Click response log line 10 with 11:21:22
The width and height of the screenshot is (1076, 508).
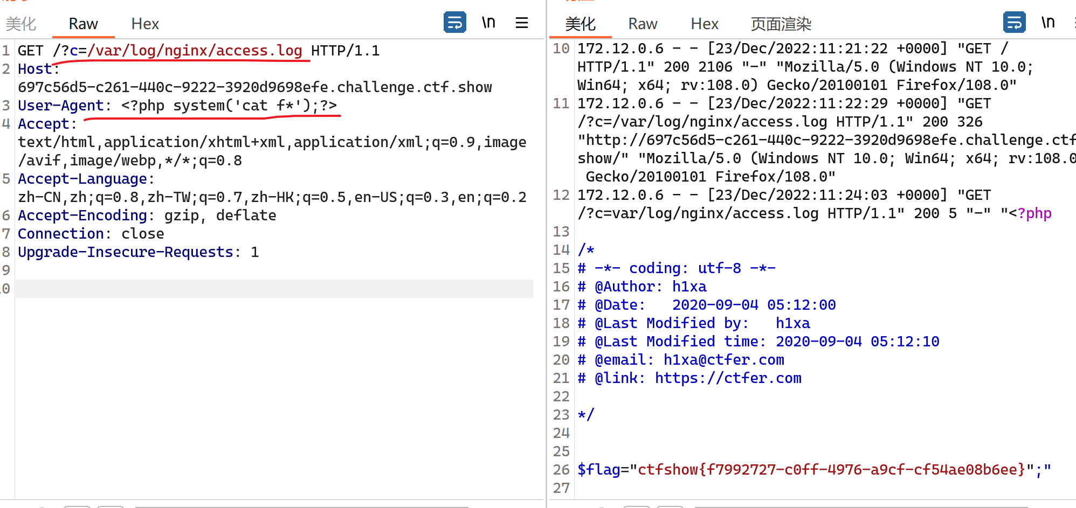pyautogui.click(x=805, y=67)
